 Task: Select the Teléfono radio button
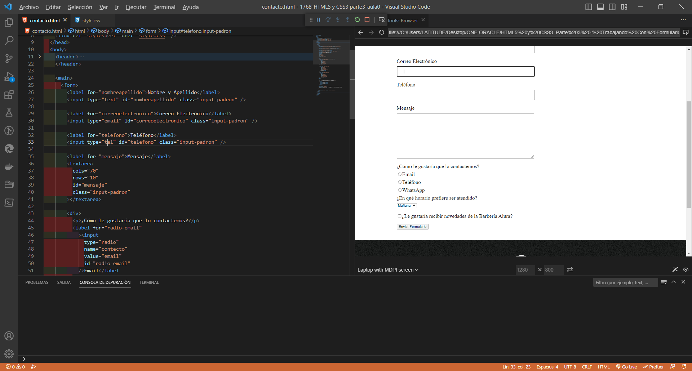coord(400,182)
